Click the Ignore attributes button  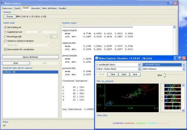click(30, 57)
